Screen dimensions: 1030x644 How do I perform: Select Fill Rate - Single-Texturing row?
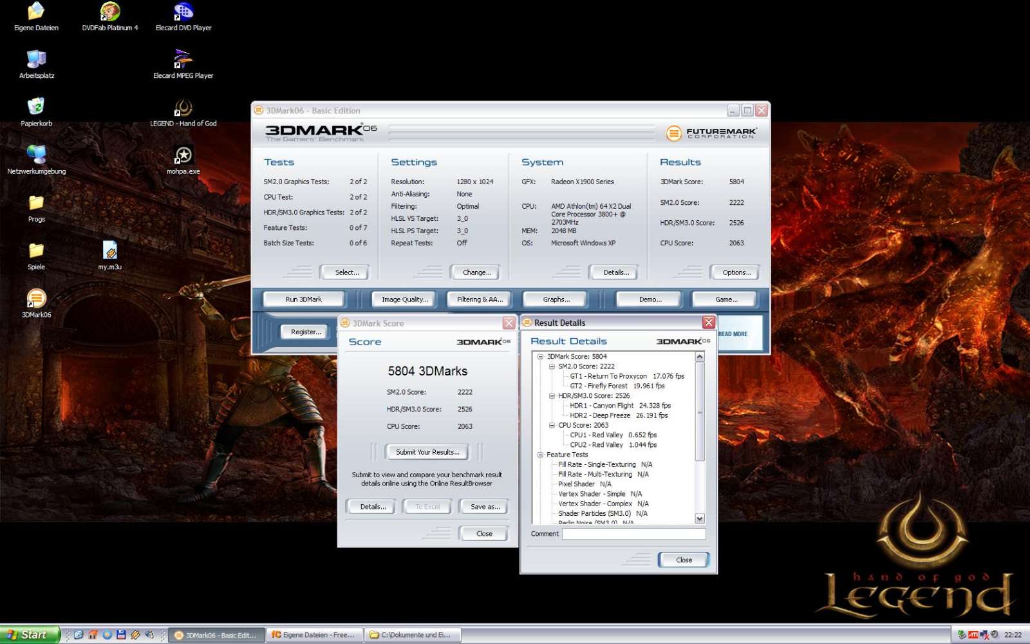click(x=605, y=464)
